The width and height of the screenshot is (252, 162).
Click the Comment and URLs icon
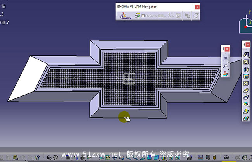point(55,157)
